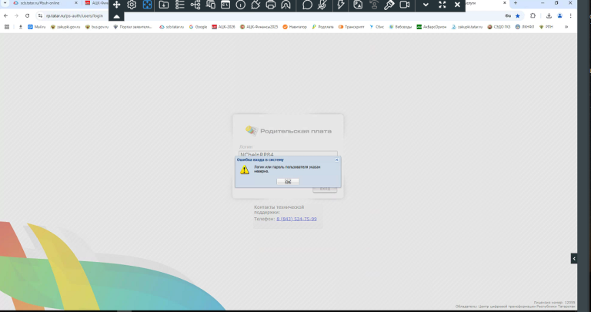
Task: Open the Навигатор bookmark
Action: click(295, 27)
